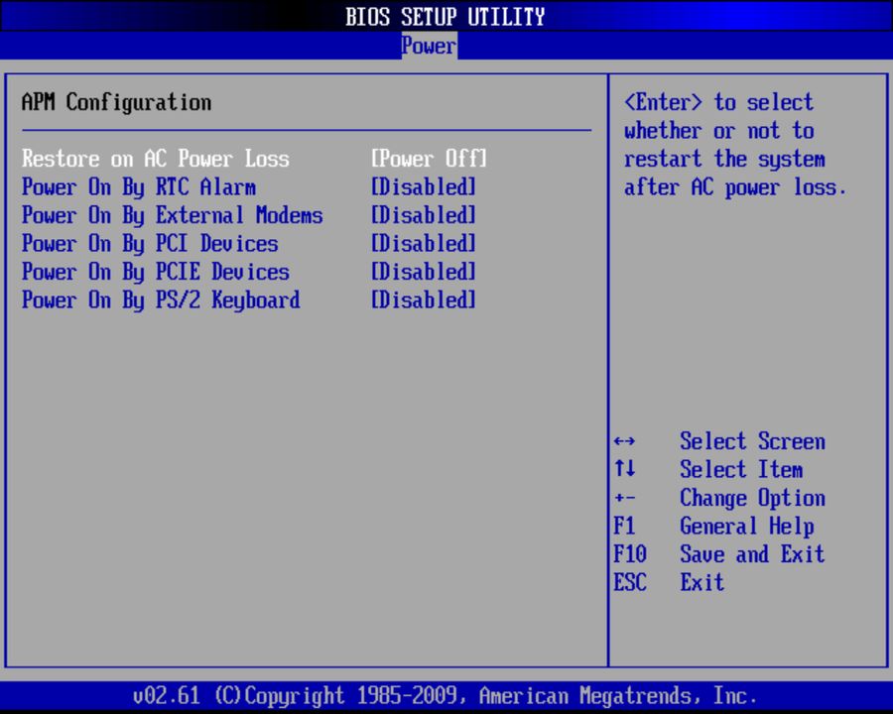The width and height of the screenshot is (893, 714).
Task: Click the up-down arrows Select Item icon
Action: (624, 469)
